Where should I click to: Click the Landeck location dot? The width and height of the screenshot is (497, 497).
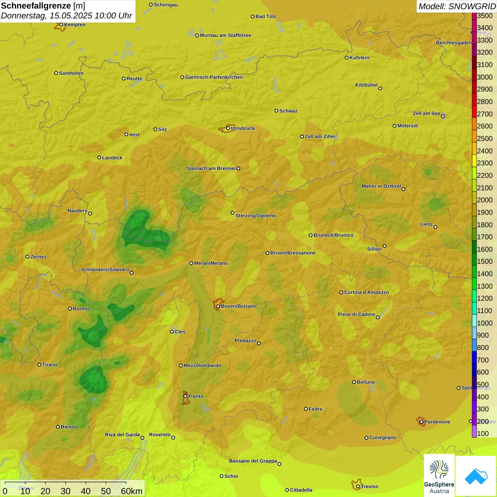99,158
